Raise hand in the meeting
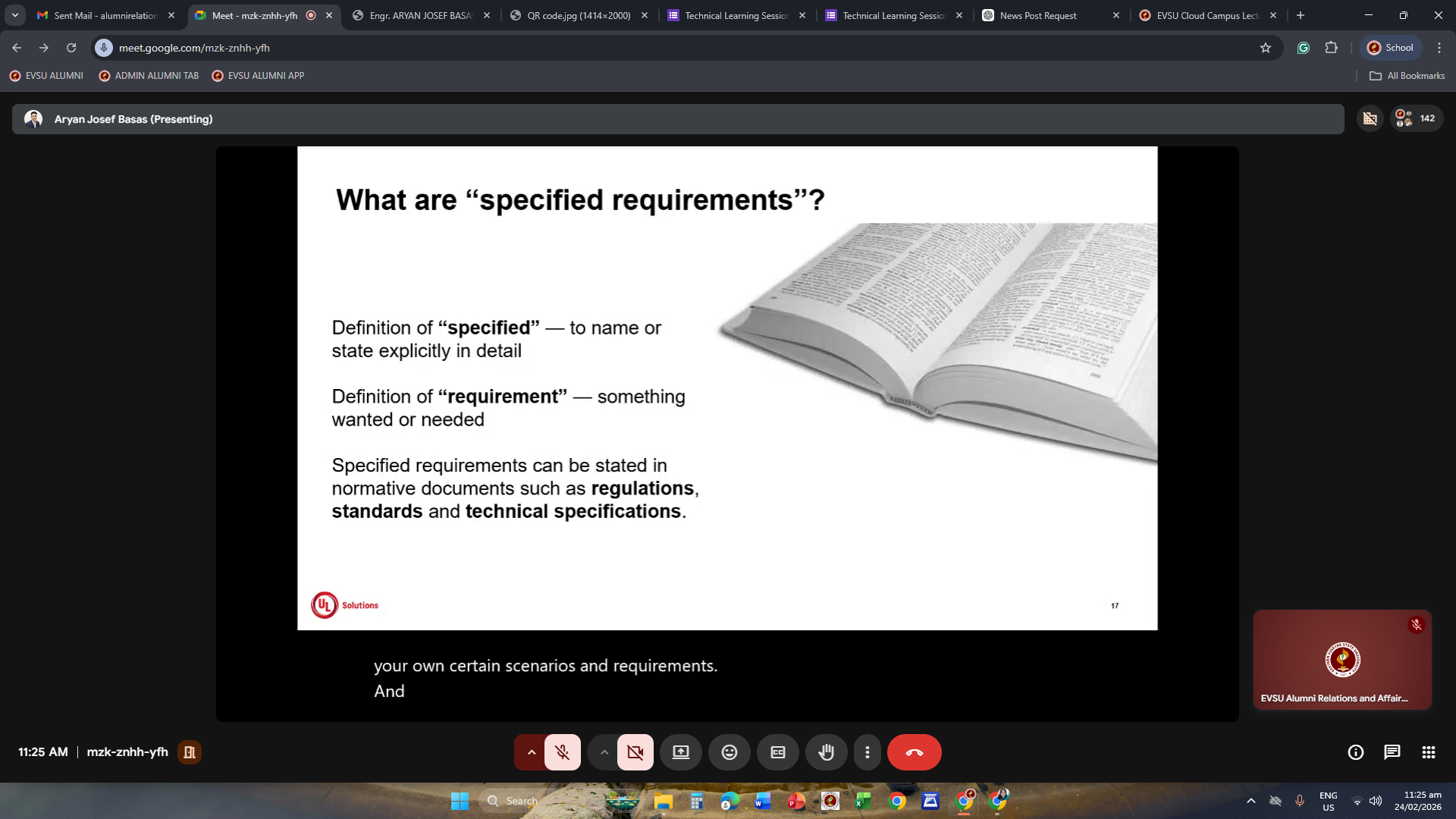The image size is (1456, 819). tap(826, 752)
